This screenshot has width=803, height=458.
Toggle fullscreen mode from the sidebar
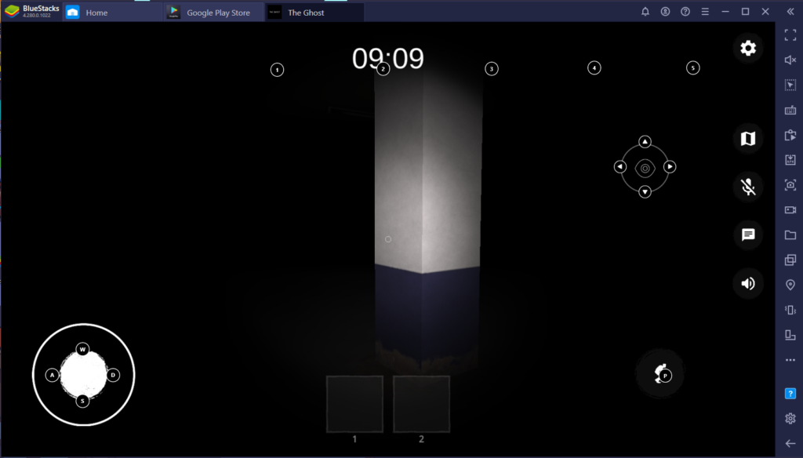point(790,35)
